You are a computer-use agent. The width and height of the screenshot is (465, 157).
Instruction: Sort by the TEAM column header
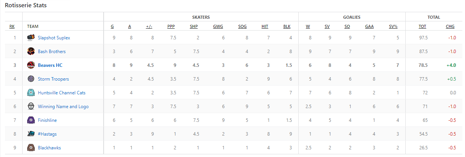(x=33, y=27)
